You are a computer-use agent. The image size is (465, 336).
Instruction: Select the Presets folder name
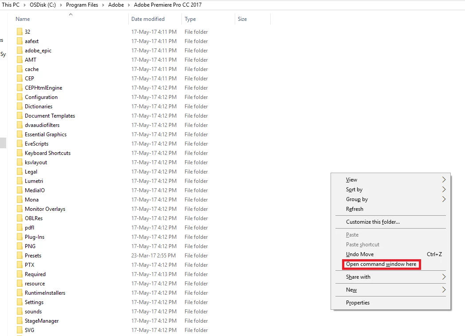(x=33, y=256)
